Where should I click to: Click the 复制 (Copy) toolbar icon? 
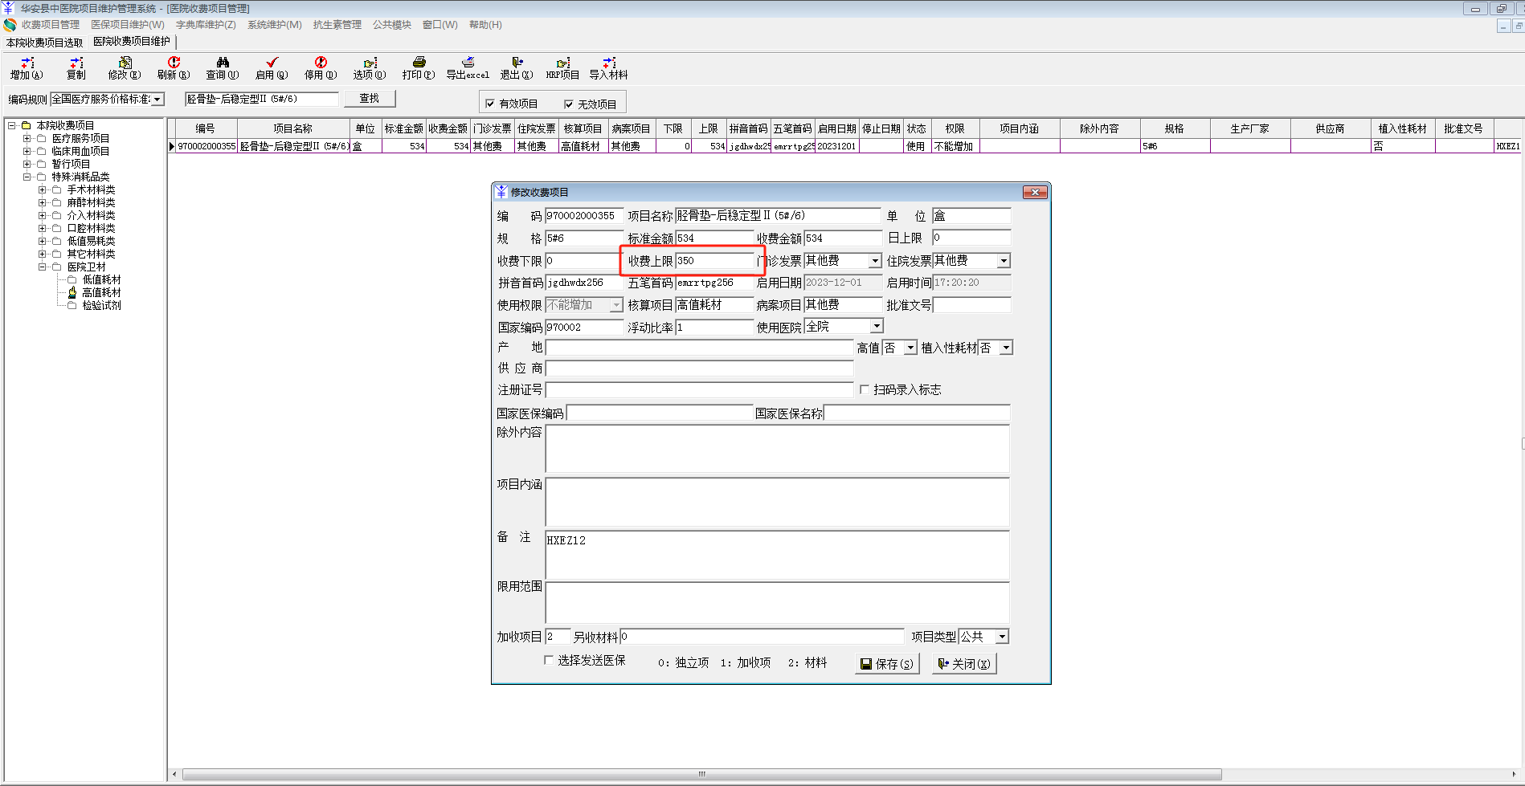click(x=76, y=63)
